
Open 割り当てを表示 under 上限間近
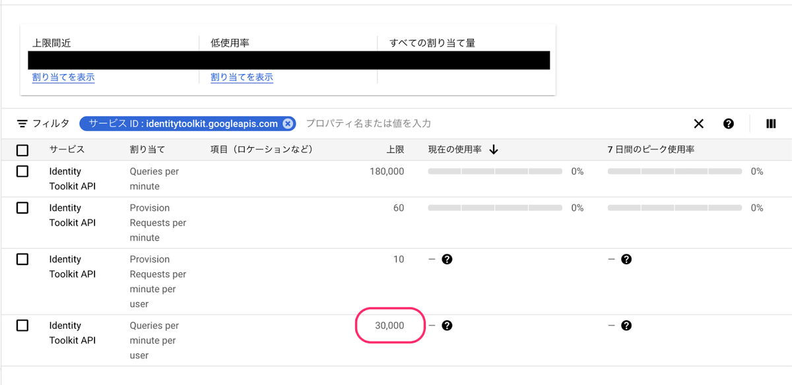[x=63, y=76]
